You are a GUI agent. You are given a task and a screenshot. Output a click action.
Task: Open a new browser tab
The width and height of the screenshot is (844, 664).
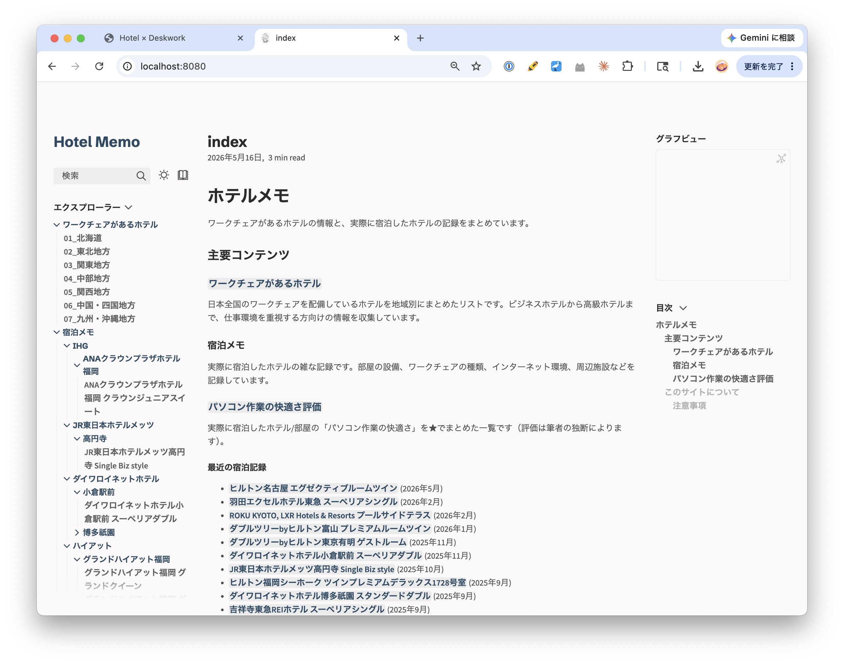pyautogui.click(x=420, y=38)
